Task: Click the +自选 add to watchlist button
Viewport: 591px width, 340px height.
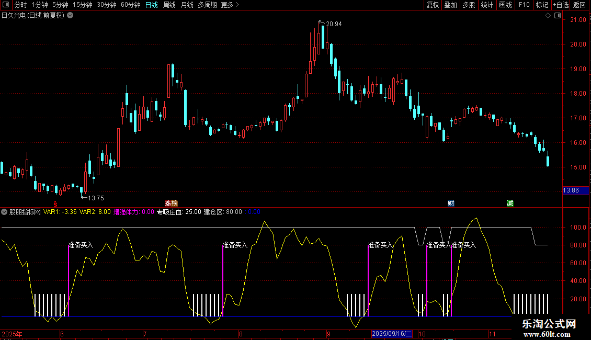Action: point(561,5)
